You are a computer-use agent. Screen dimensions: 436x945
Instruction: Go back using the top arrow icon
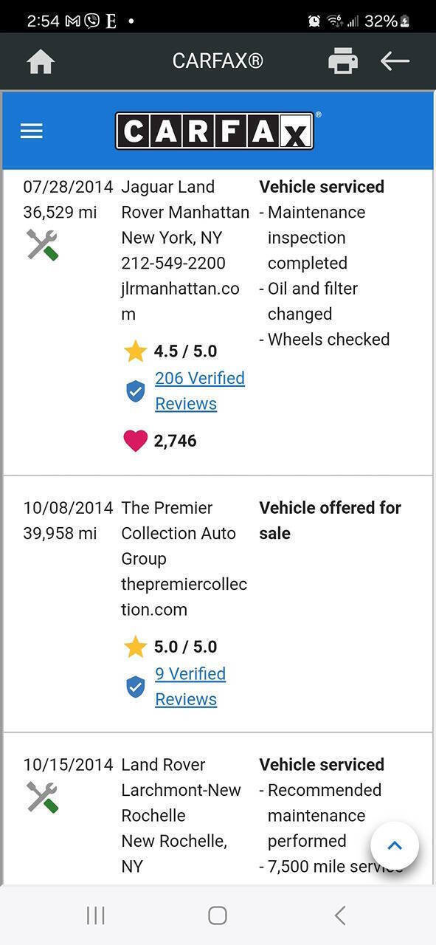point(395,61)
